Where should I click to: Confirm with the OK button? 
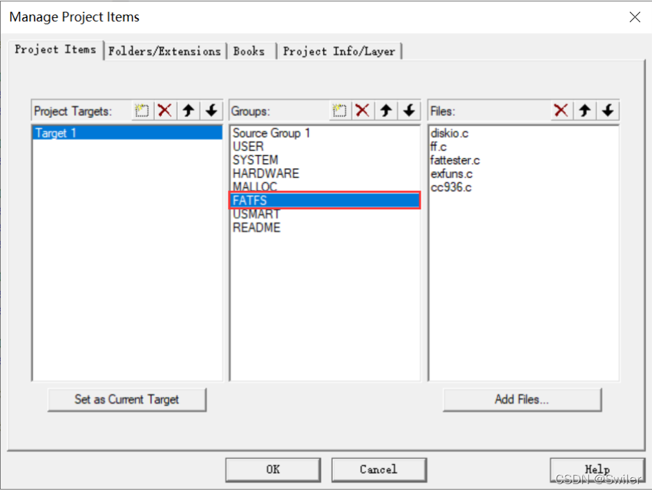273,470
